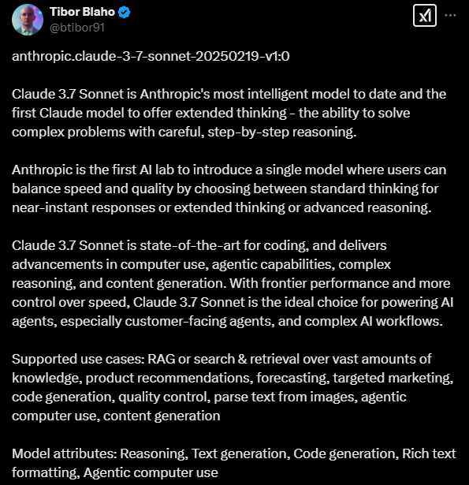469x485 pixels.
Task: Open the Grok explain-post icon
Action: pyautogui.click(x=425, y=16)
